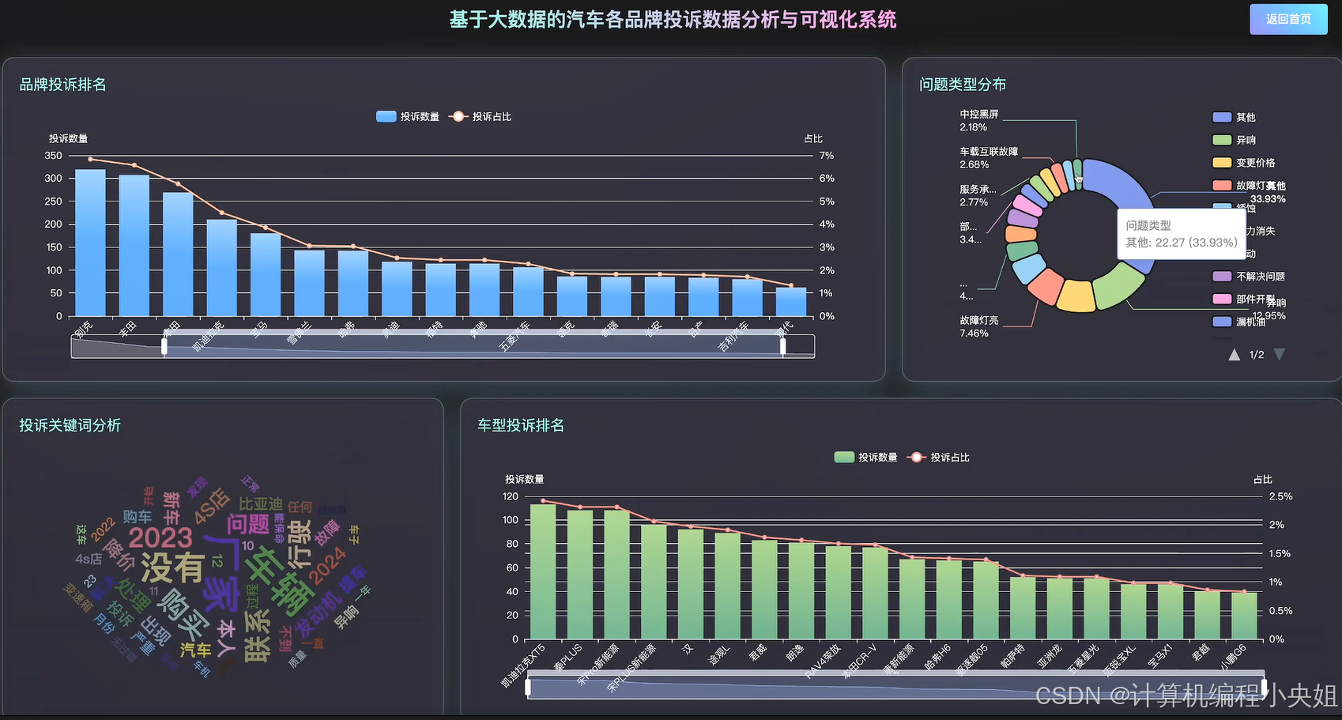This screenshot has height=720, width=1342.
Task: Click the 宝马X1 model bar
Action: pos(1170,612)
